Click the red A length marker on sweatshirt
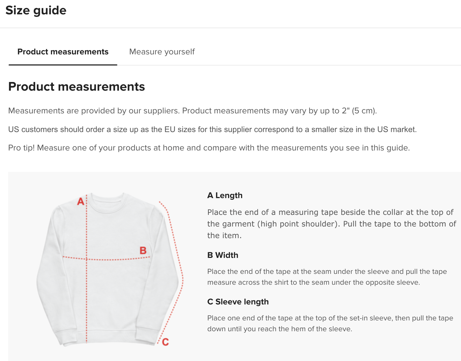The width and height of the screenshot is (461, 361). tap(81, 201)
